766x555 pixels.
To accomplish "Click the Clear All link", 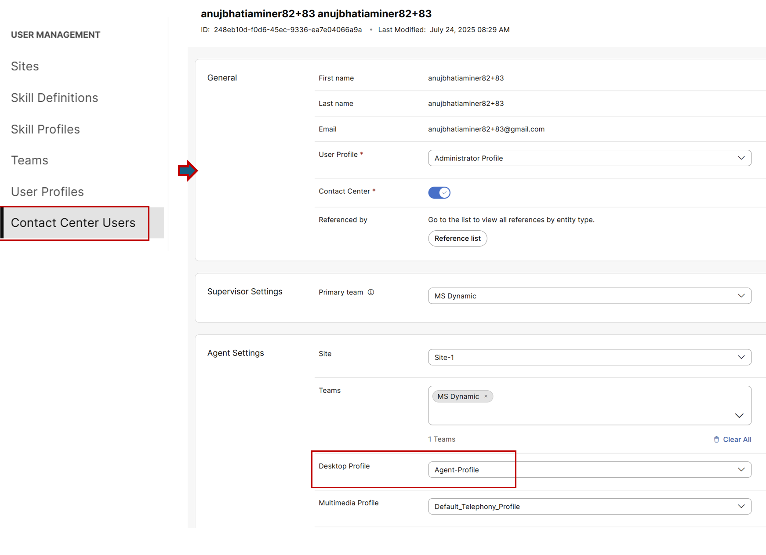I will point(737,439).
